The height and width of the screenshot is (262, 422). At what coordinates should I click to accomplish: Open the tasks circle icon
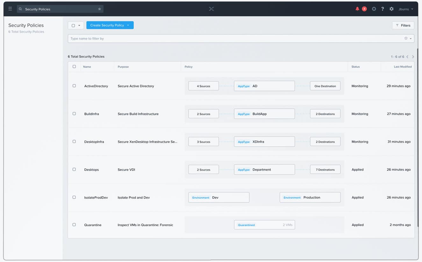pyautogui.click(x=374, y=9)
